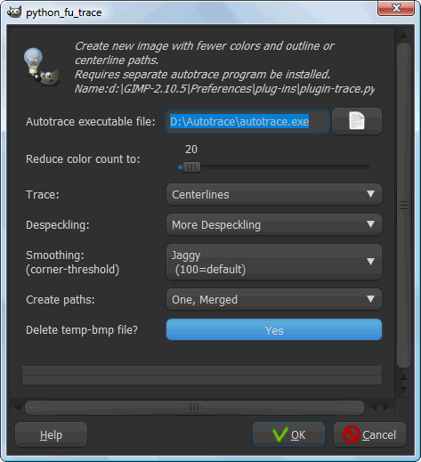Confirm the dialog with OK
The image size is (421, 462).
click(x=288, y=434)
